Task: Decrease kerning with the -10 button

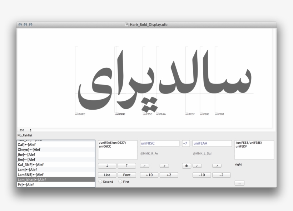Action: (x=201, y=175)
